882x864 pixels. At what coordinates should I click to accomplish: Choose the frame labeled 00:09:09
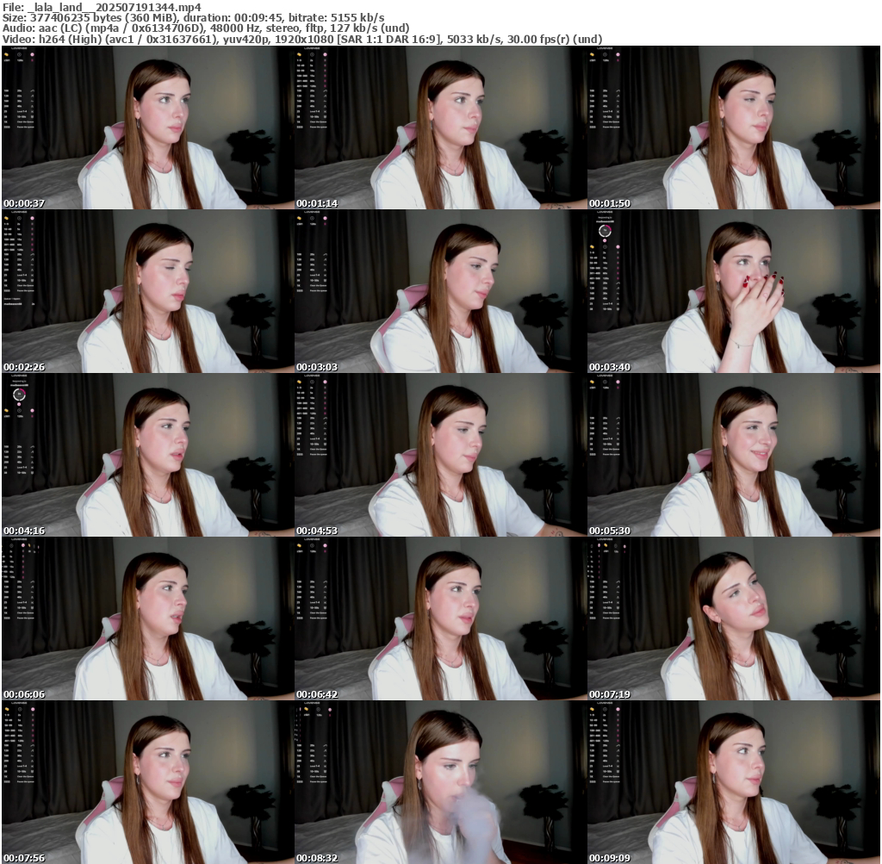pos(734,782)
